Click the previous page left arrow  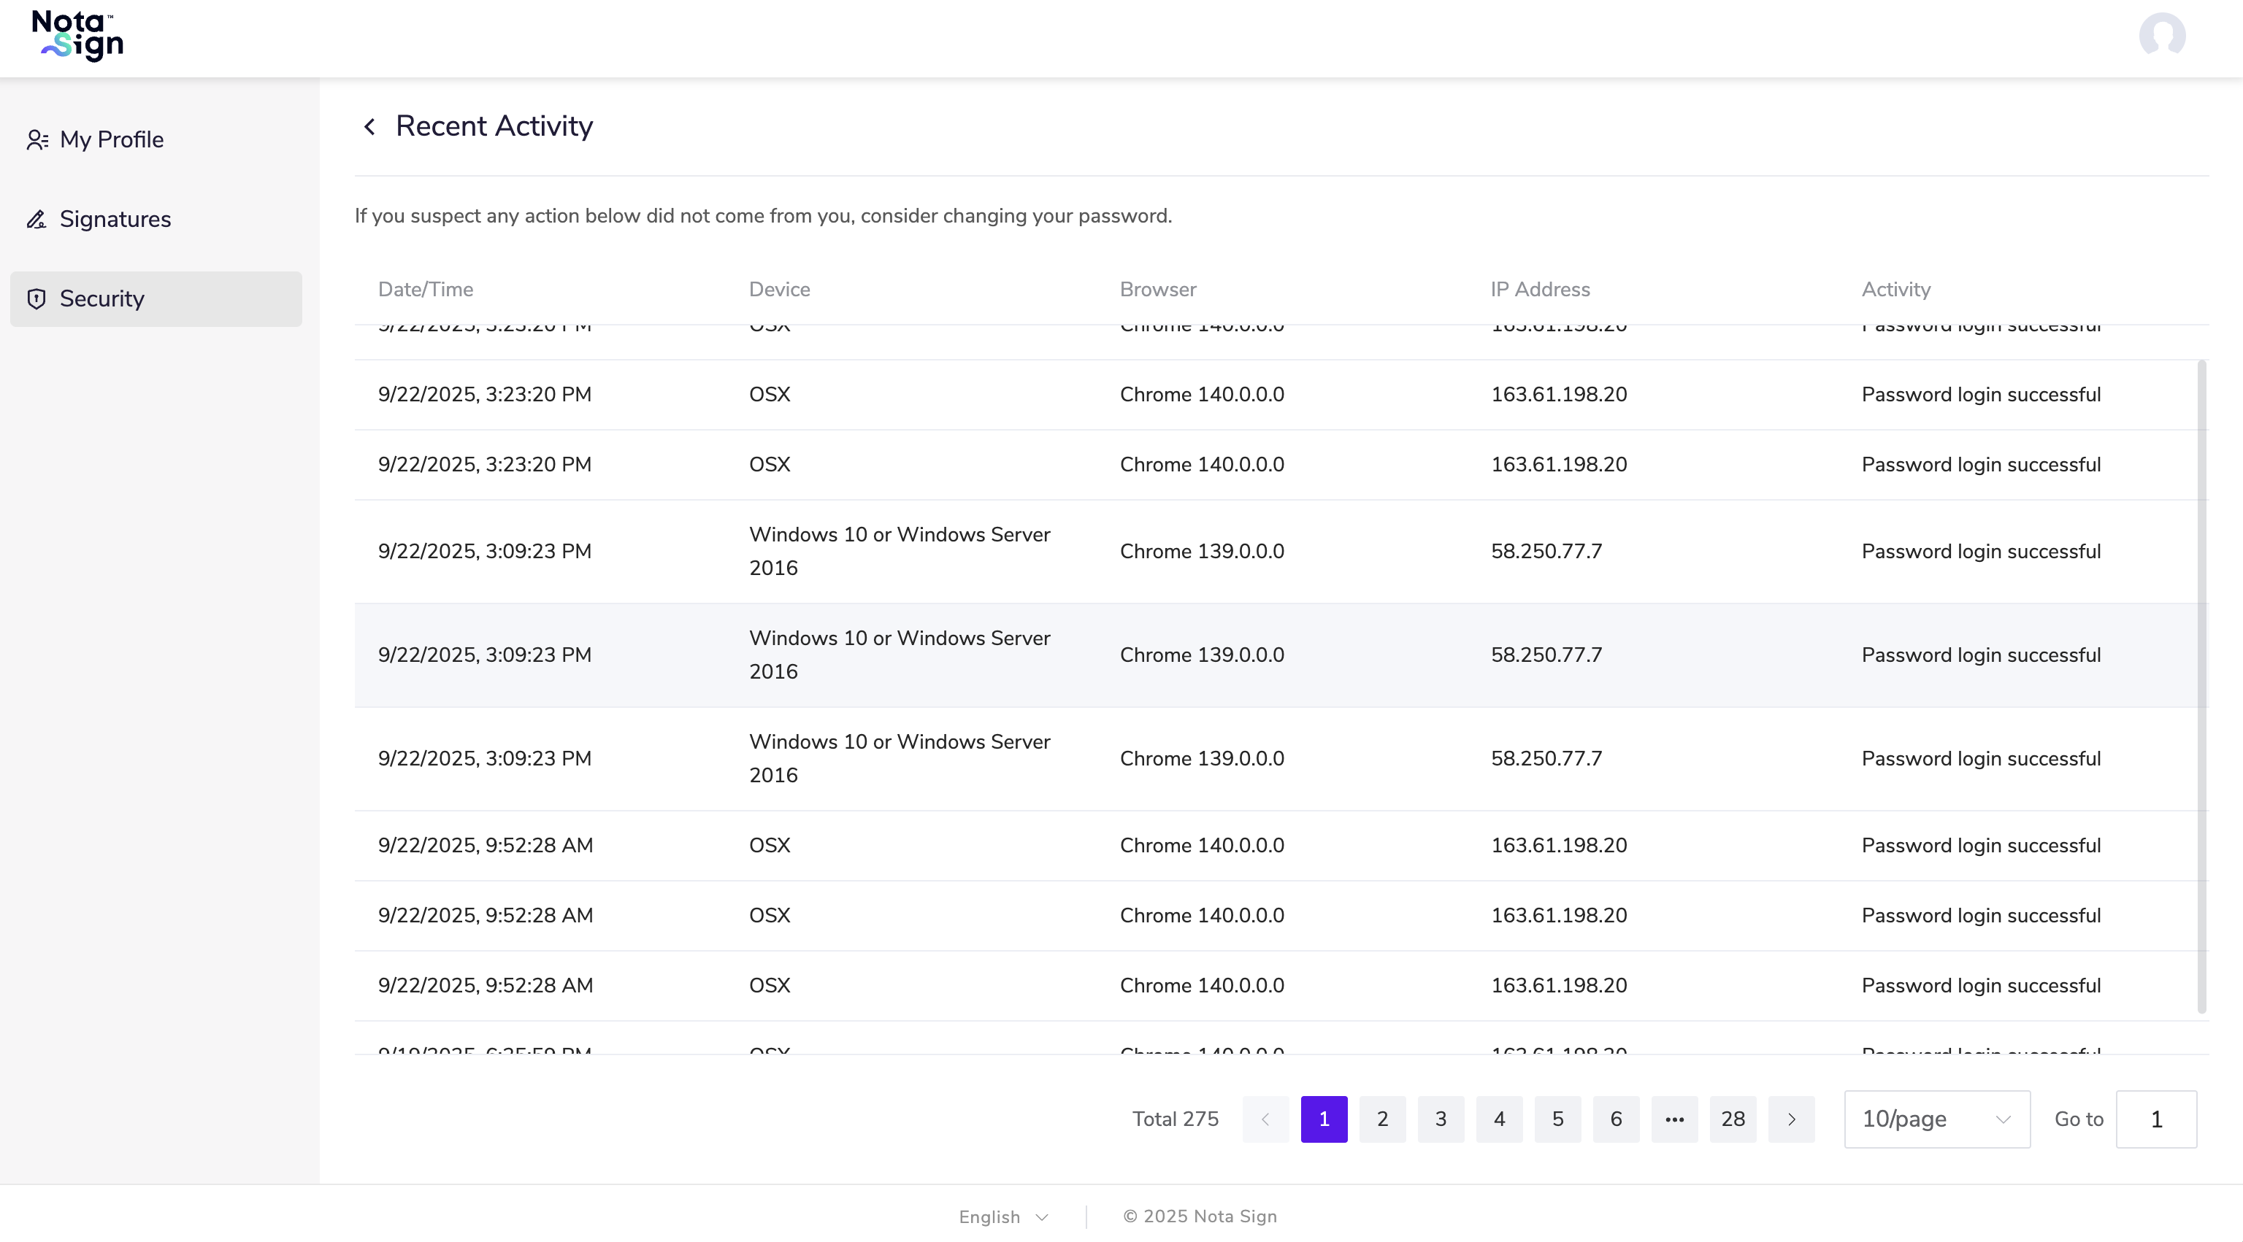(1265, 1119)
